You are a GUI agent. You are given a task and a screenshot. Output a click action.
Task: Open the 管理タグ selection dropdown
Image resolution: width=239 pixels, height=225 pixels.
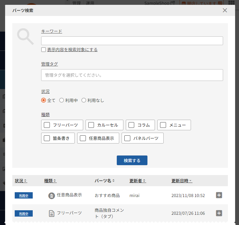(x=132, y=75)
